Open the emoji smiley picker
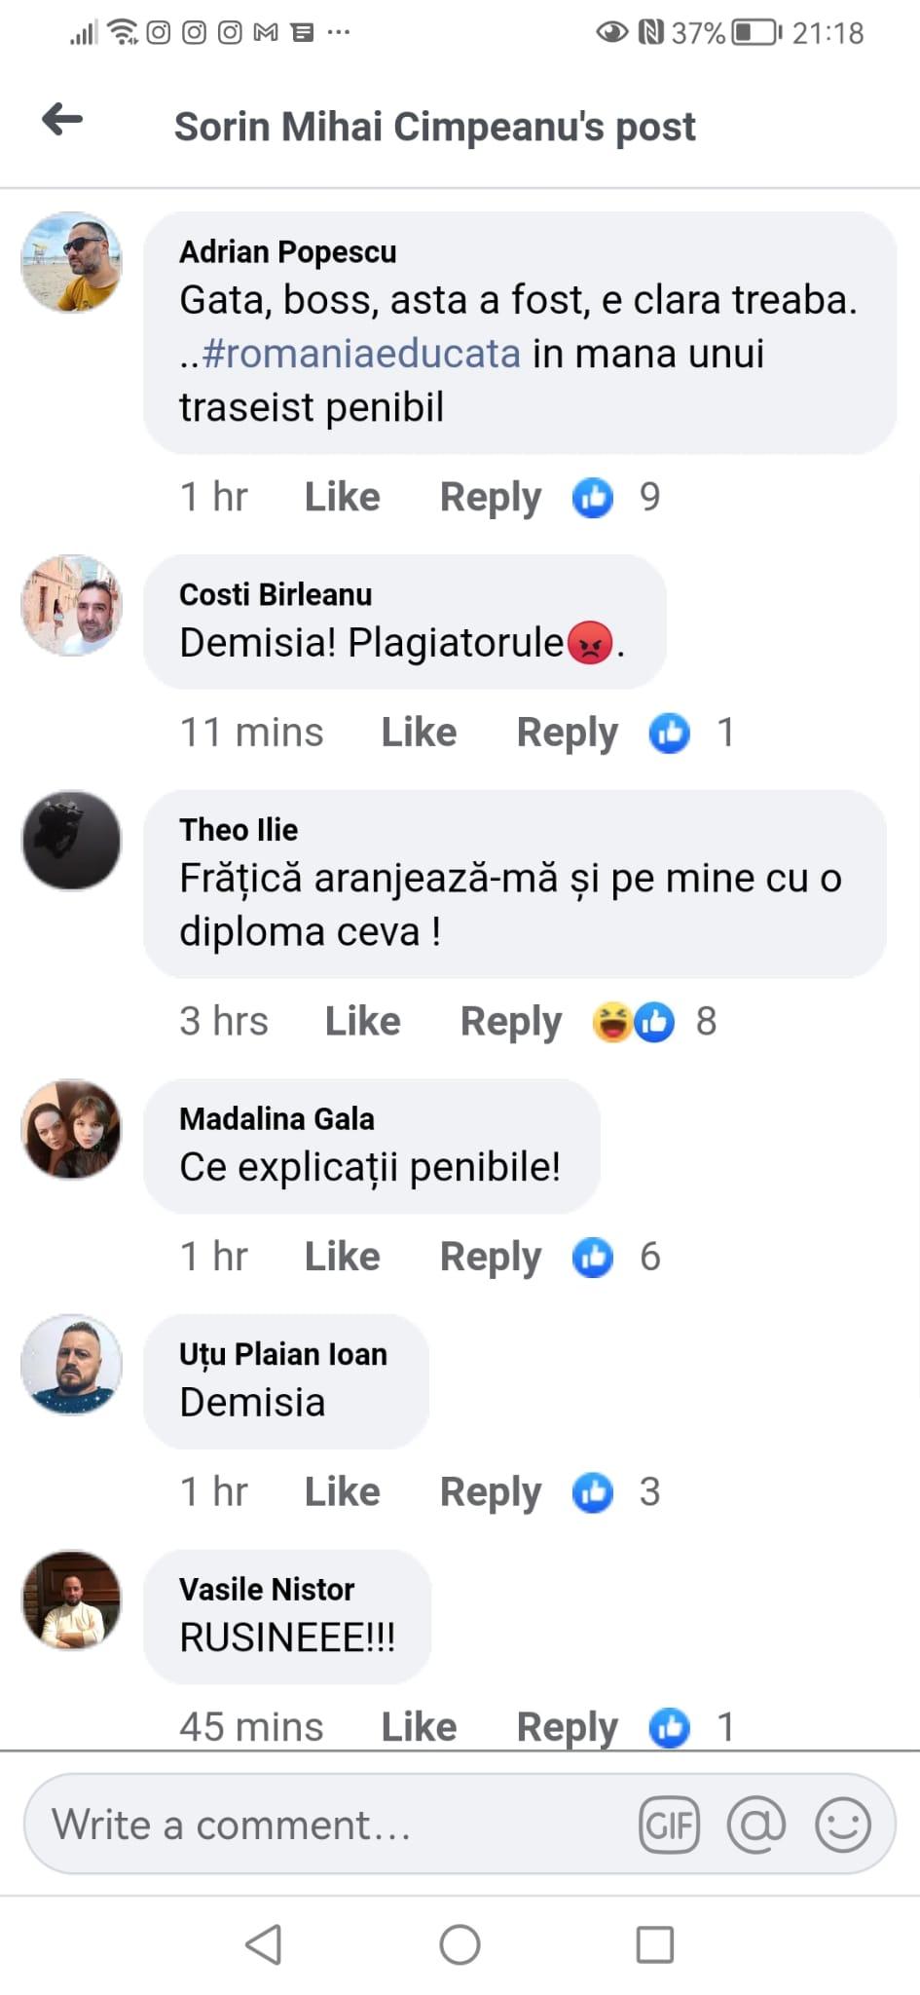This screenshot has height=1995, width=920. 842,1825
